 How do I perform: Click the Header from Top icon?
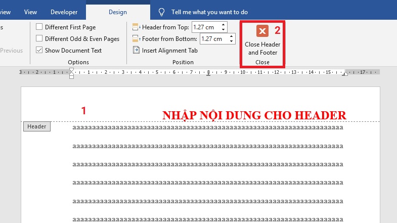(x=136, y=27)
